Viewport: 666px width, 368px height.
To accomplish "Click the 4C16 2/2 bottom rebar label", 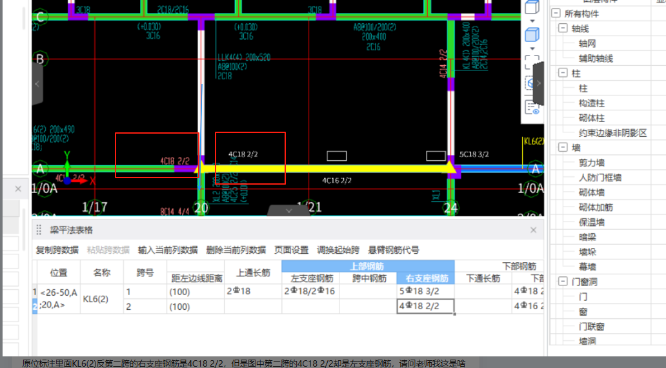I will 336,181.
